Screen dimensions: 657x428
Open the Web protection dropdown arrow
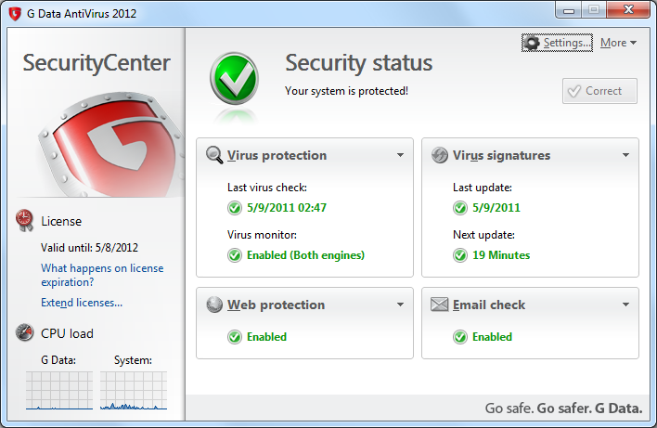click(400, 305)
